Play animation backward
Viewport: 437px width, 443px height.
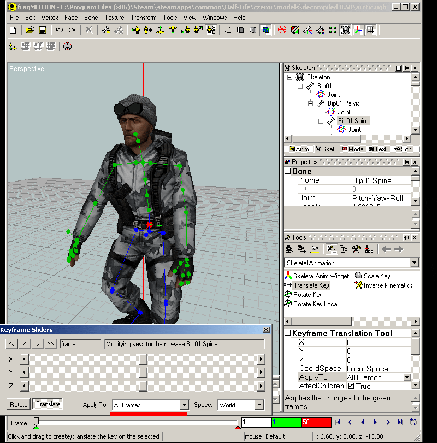click(x=363, y=422)
